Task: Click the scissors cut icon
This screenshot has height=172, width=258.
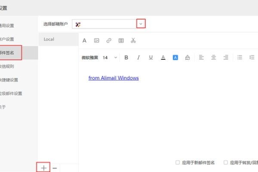Action: 133,40
